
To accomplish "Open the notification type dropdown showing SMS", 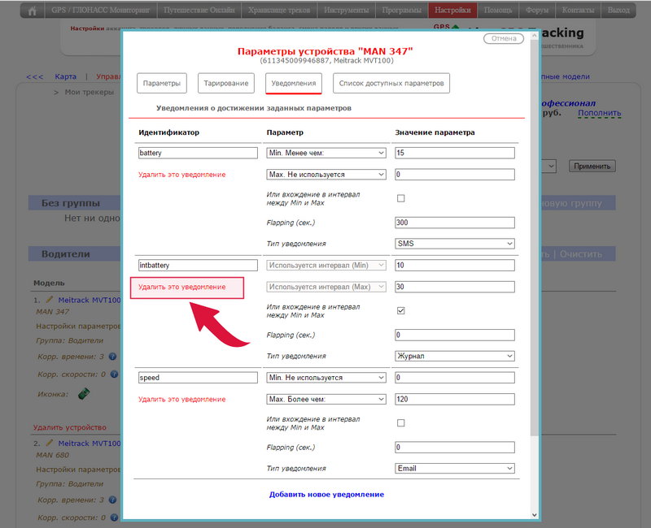I will (454, 244).
